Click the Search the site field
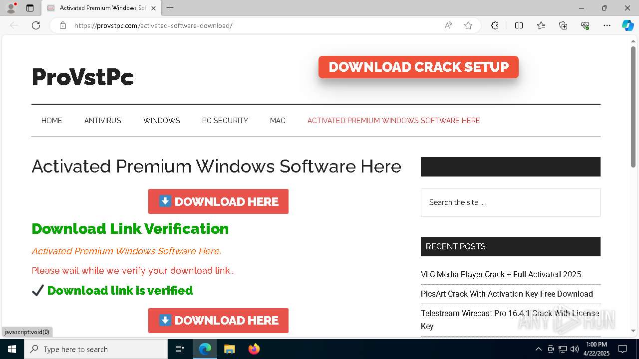Image resolution: width=639 pixels, height=359 pixels. click(x=510, y=202)
